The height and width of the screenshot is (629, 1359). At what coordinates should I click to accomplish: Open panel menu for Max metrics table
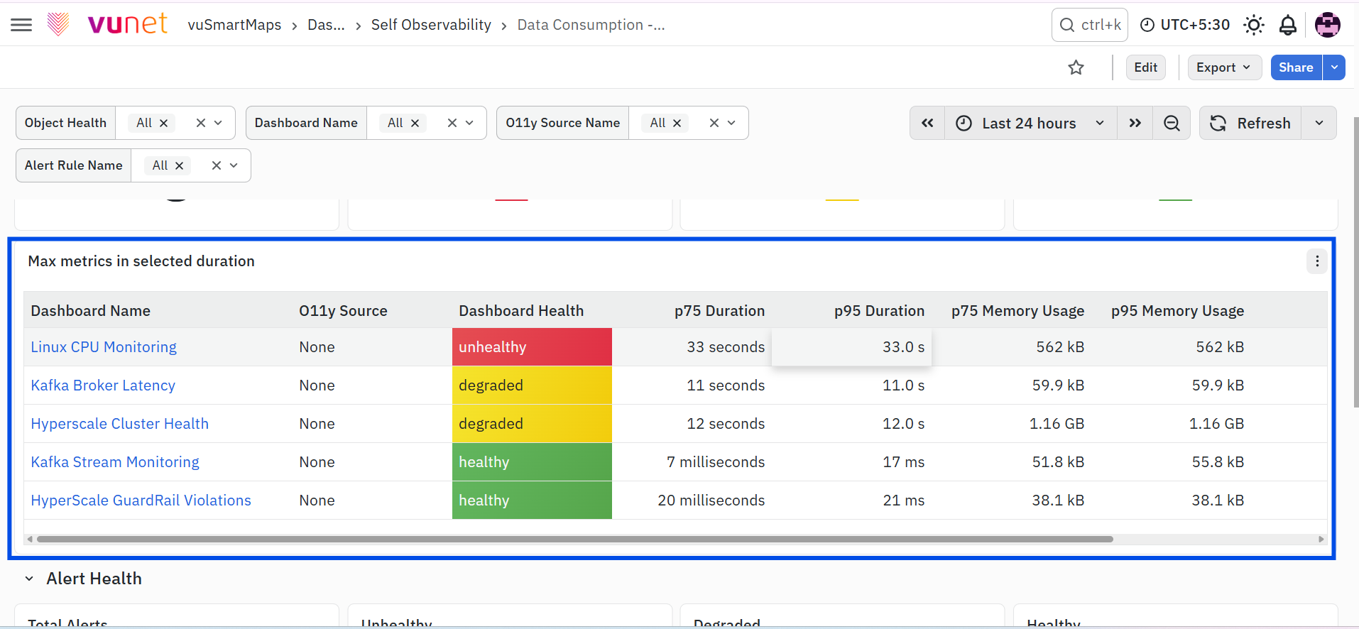[x=1317, y=261]
